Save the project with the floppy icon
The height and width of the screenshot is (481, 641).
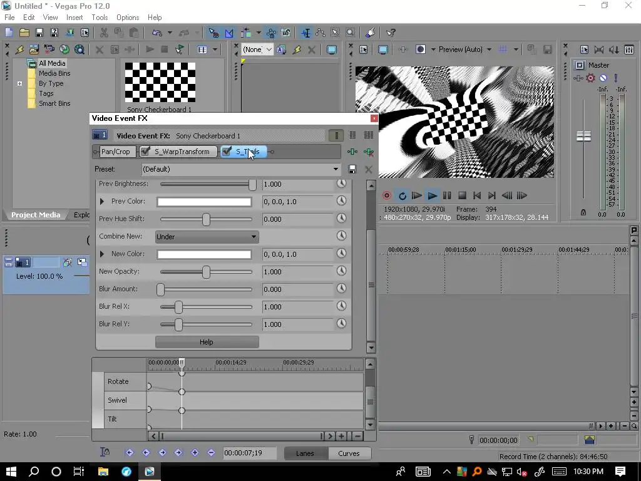tap(39, 33)
